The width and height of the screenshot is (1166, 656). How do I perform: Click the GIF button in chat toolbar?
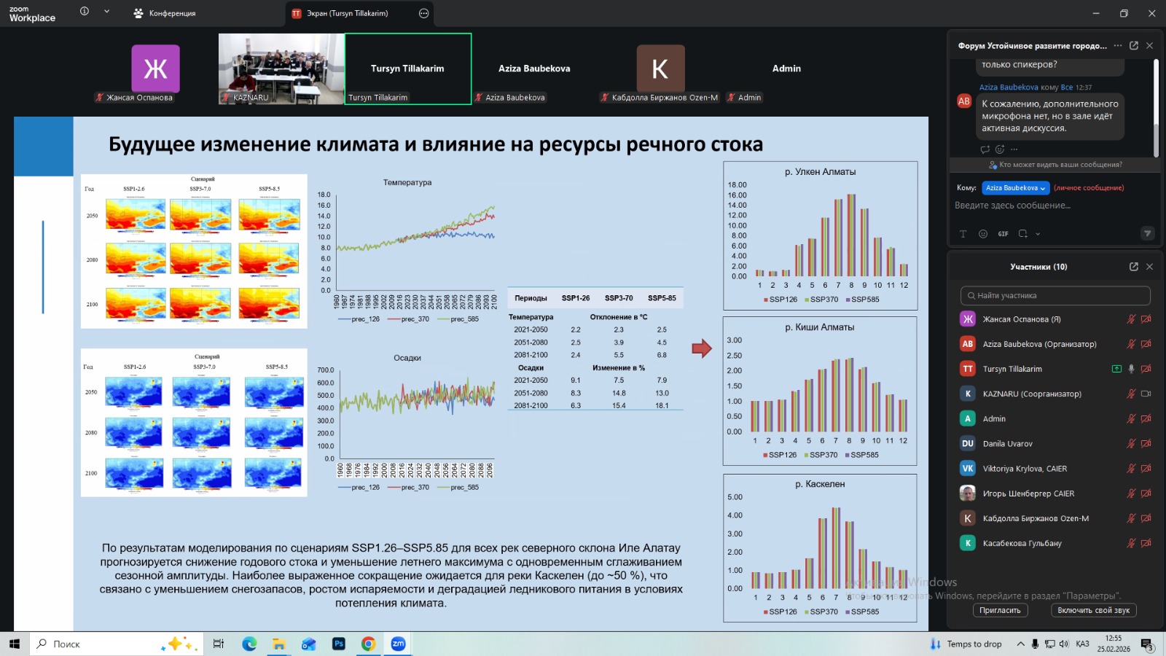(1003, 234)
